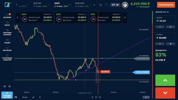The height and width of the screenshot is (100, 178).
Task: Switch to GSMI asset tab
Action: pyautogui.click(x=61, y=5)
